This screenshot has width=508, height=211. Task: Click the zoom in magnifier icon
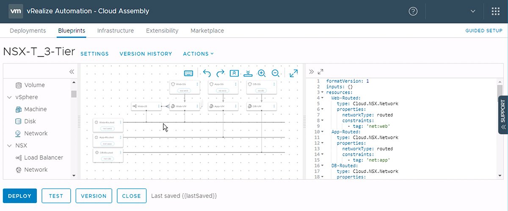(x=262, y=73)
